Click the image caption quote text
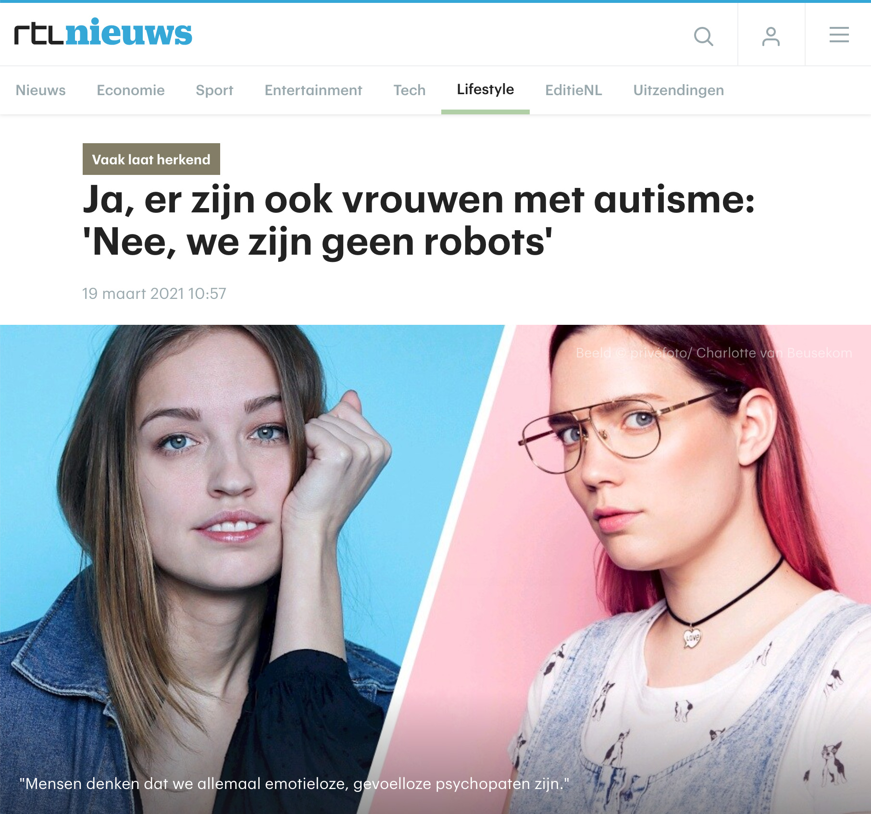871x814 pixels. click(294, 784)
